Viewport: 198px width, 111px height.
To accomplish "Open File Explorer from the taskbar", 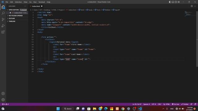I will [94, 109].
